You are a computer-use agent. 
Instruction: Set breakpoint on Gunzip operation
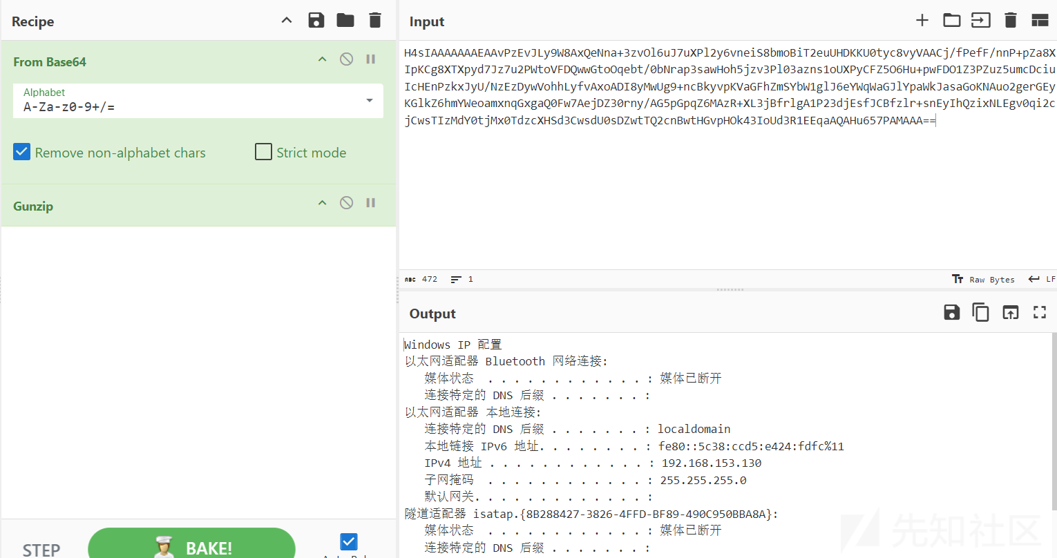[371, 203]
